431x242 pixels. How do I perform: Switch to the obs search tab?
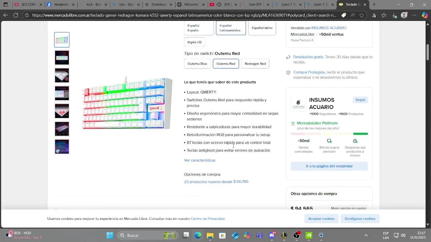tap(126, 5)
